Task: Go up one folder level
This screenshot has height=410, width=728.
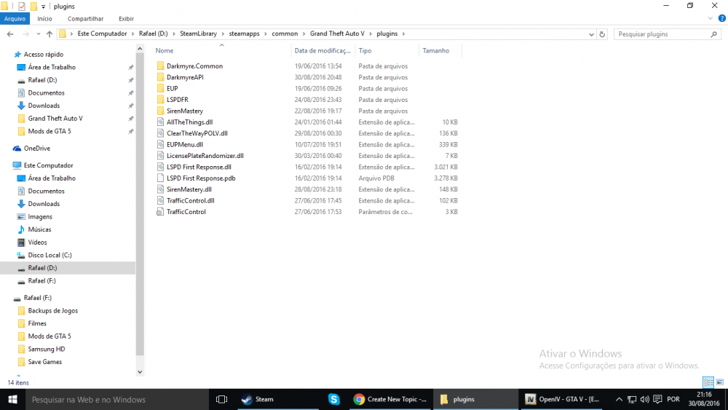Action: [x=50, y=34]
